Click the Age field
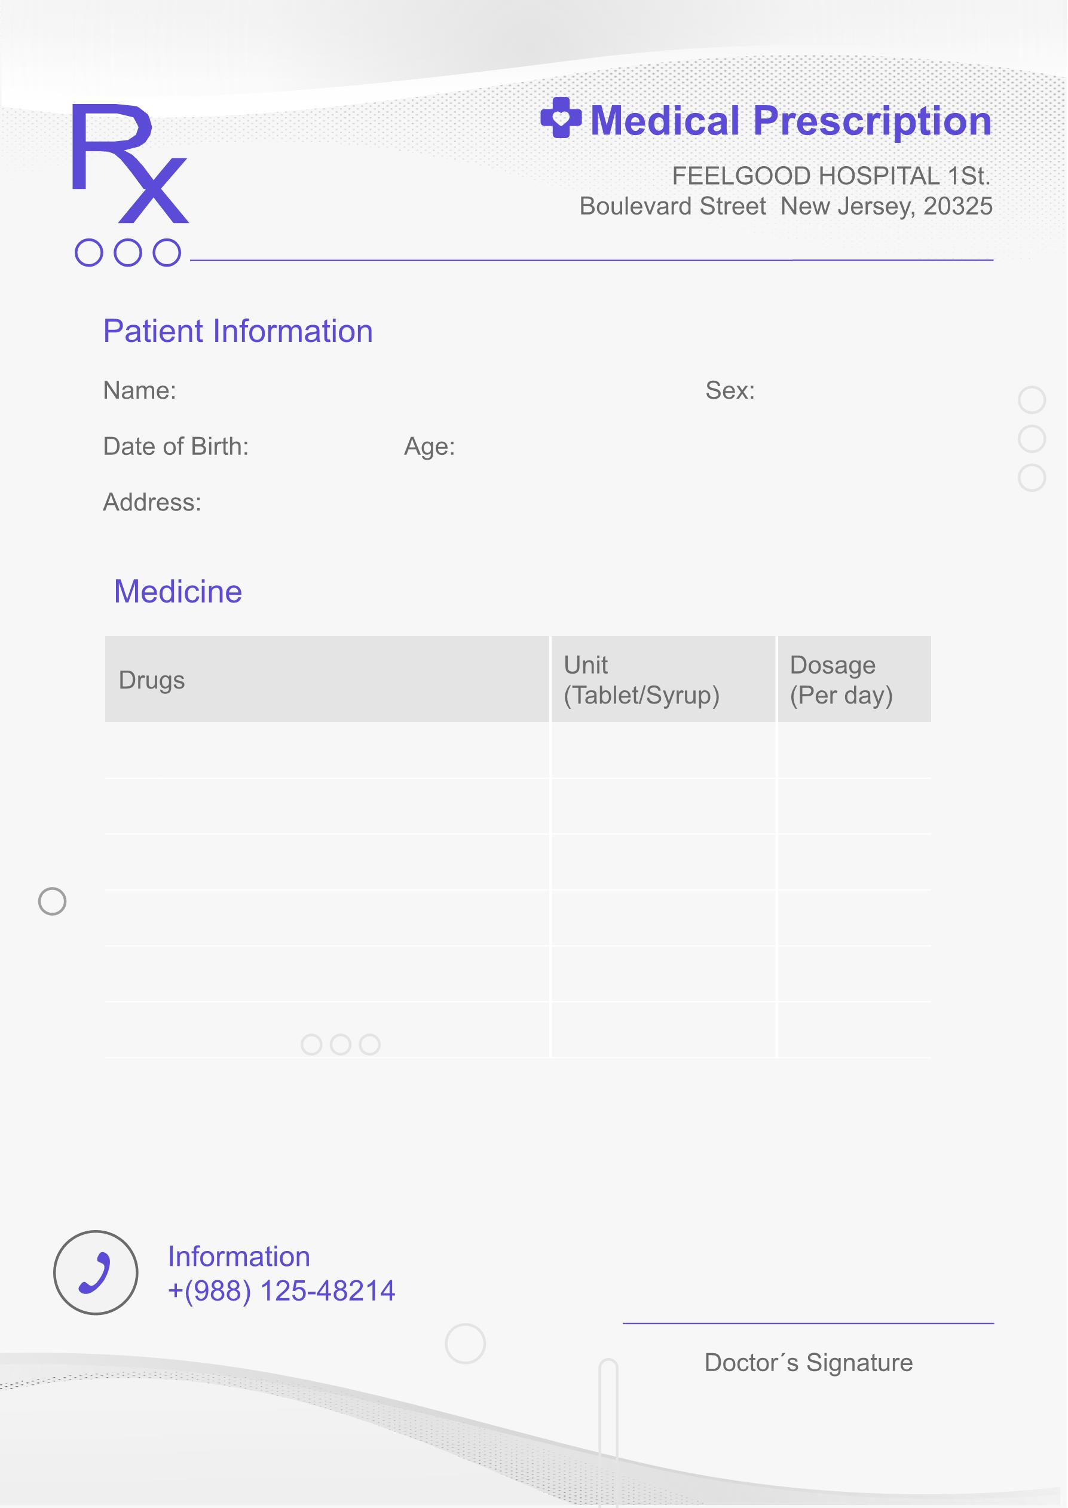The width and height of the screenshot is (1068, 1508). coord(430,446)
